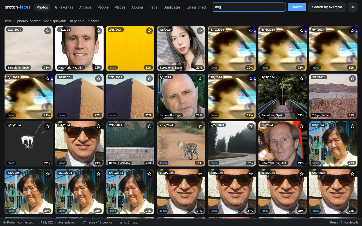Star the 2/20/2024 photo
Screen dimensions: 362x226
coord(48,31)
